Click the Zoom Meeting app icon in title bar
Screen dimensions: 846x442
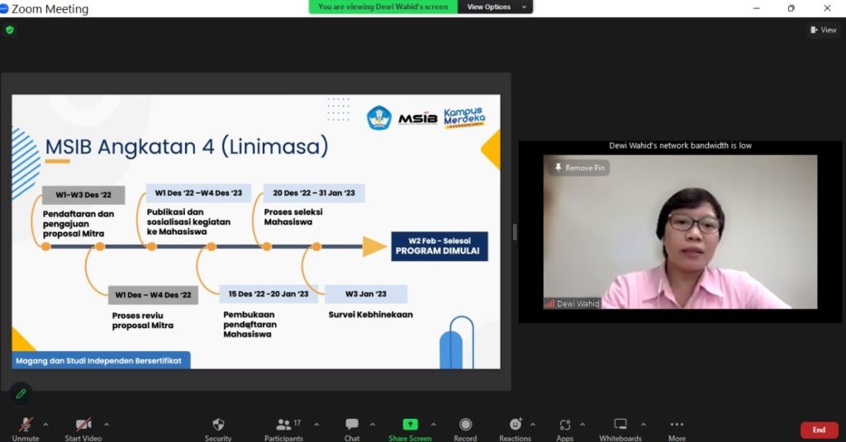pyautogui.click(x=4, y=8)
